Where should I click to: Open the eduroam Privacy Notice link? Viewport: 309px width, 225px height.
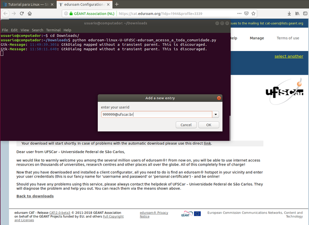click(x=154, y=215)
